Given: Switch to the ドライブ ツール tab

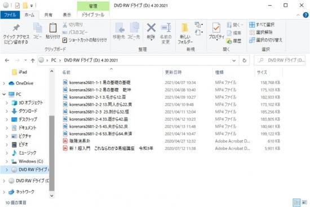Looking at the screenshot, I should pos(93,15).
